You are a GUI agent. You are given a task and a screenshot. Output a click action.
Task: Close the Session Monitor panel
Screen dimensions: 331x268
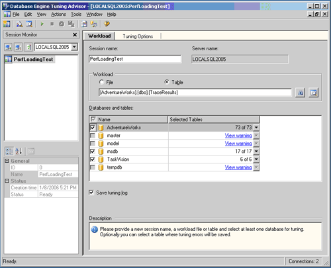[x=75, y=34]
